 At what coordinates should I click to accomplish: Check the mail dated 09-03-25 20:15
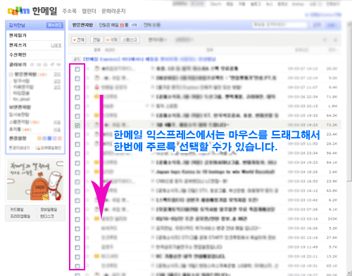click(77, 107)
